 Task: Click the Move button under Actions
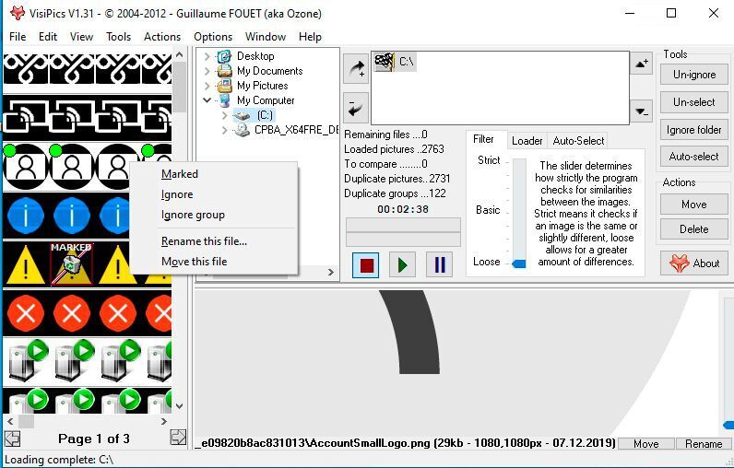[x=694, y=205]
